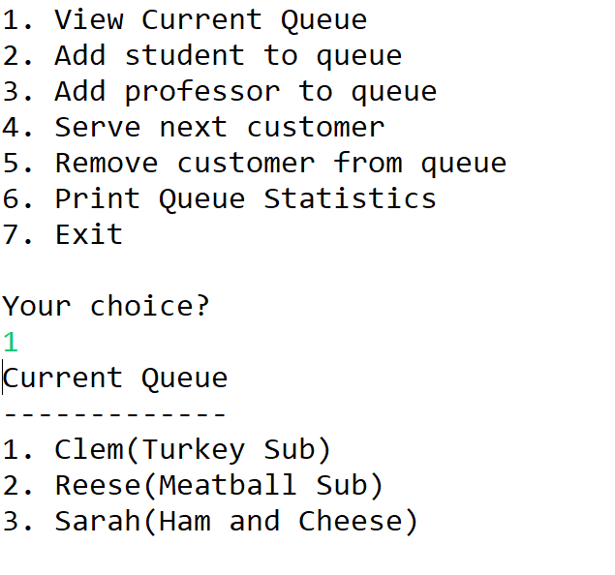
Task: Click 'Remove customer from queue' line
Action: click(255, 163)
